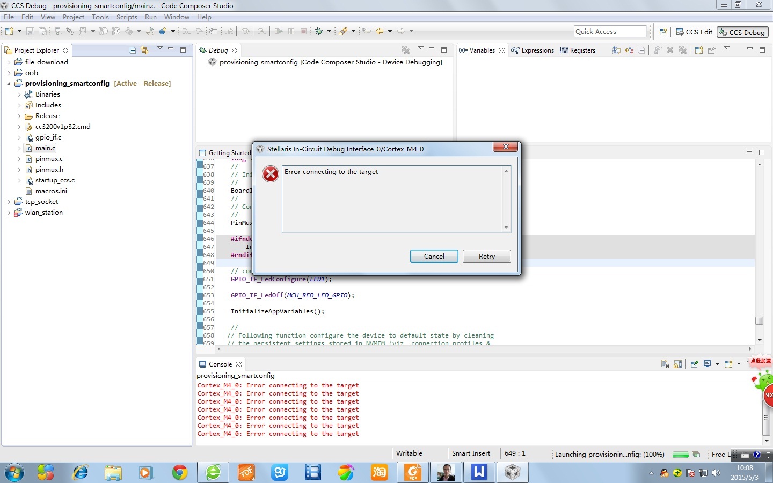The image size is (773, 483).
Task: Switch to CCS Edit perspective
Action: (x=694, y=32)
